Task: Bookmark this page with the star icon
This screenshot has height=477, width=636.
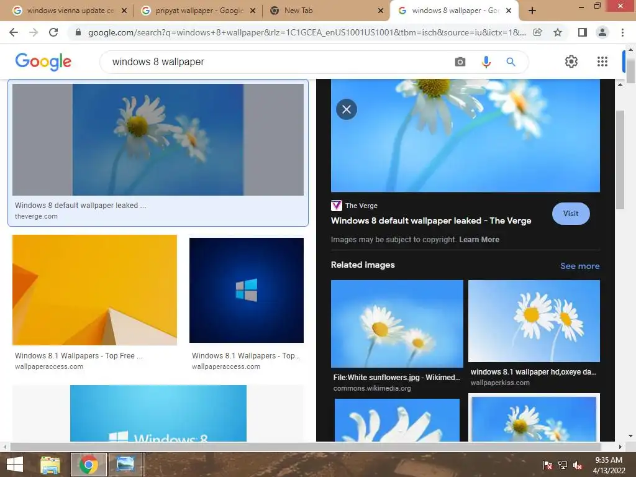Action: click(x=558, y=32)
